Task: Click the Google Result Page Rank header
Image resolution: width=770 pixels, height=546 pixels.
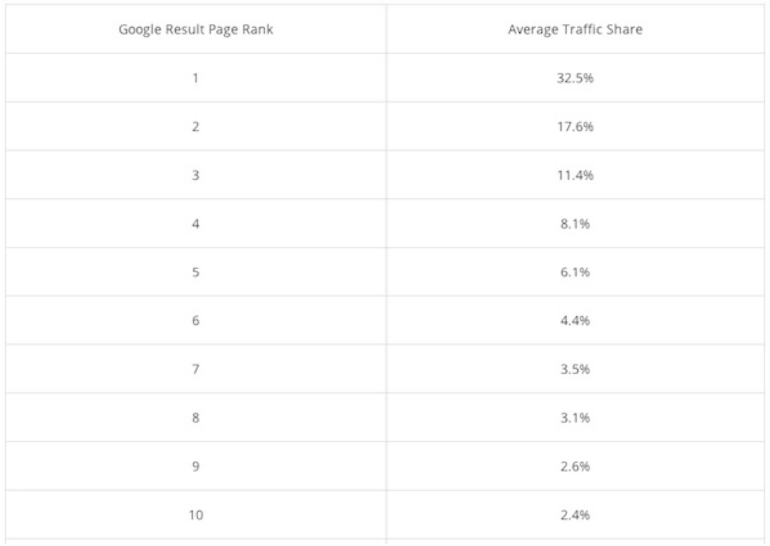Action: coord(196,29)
